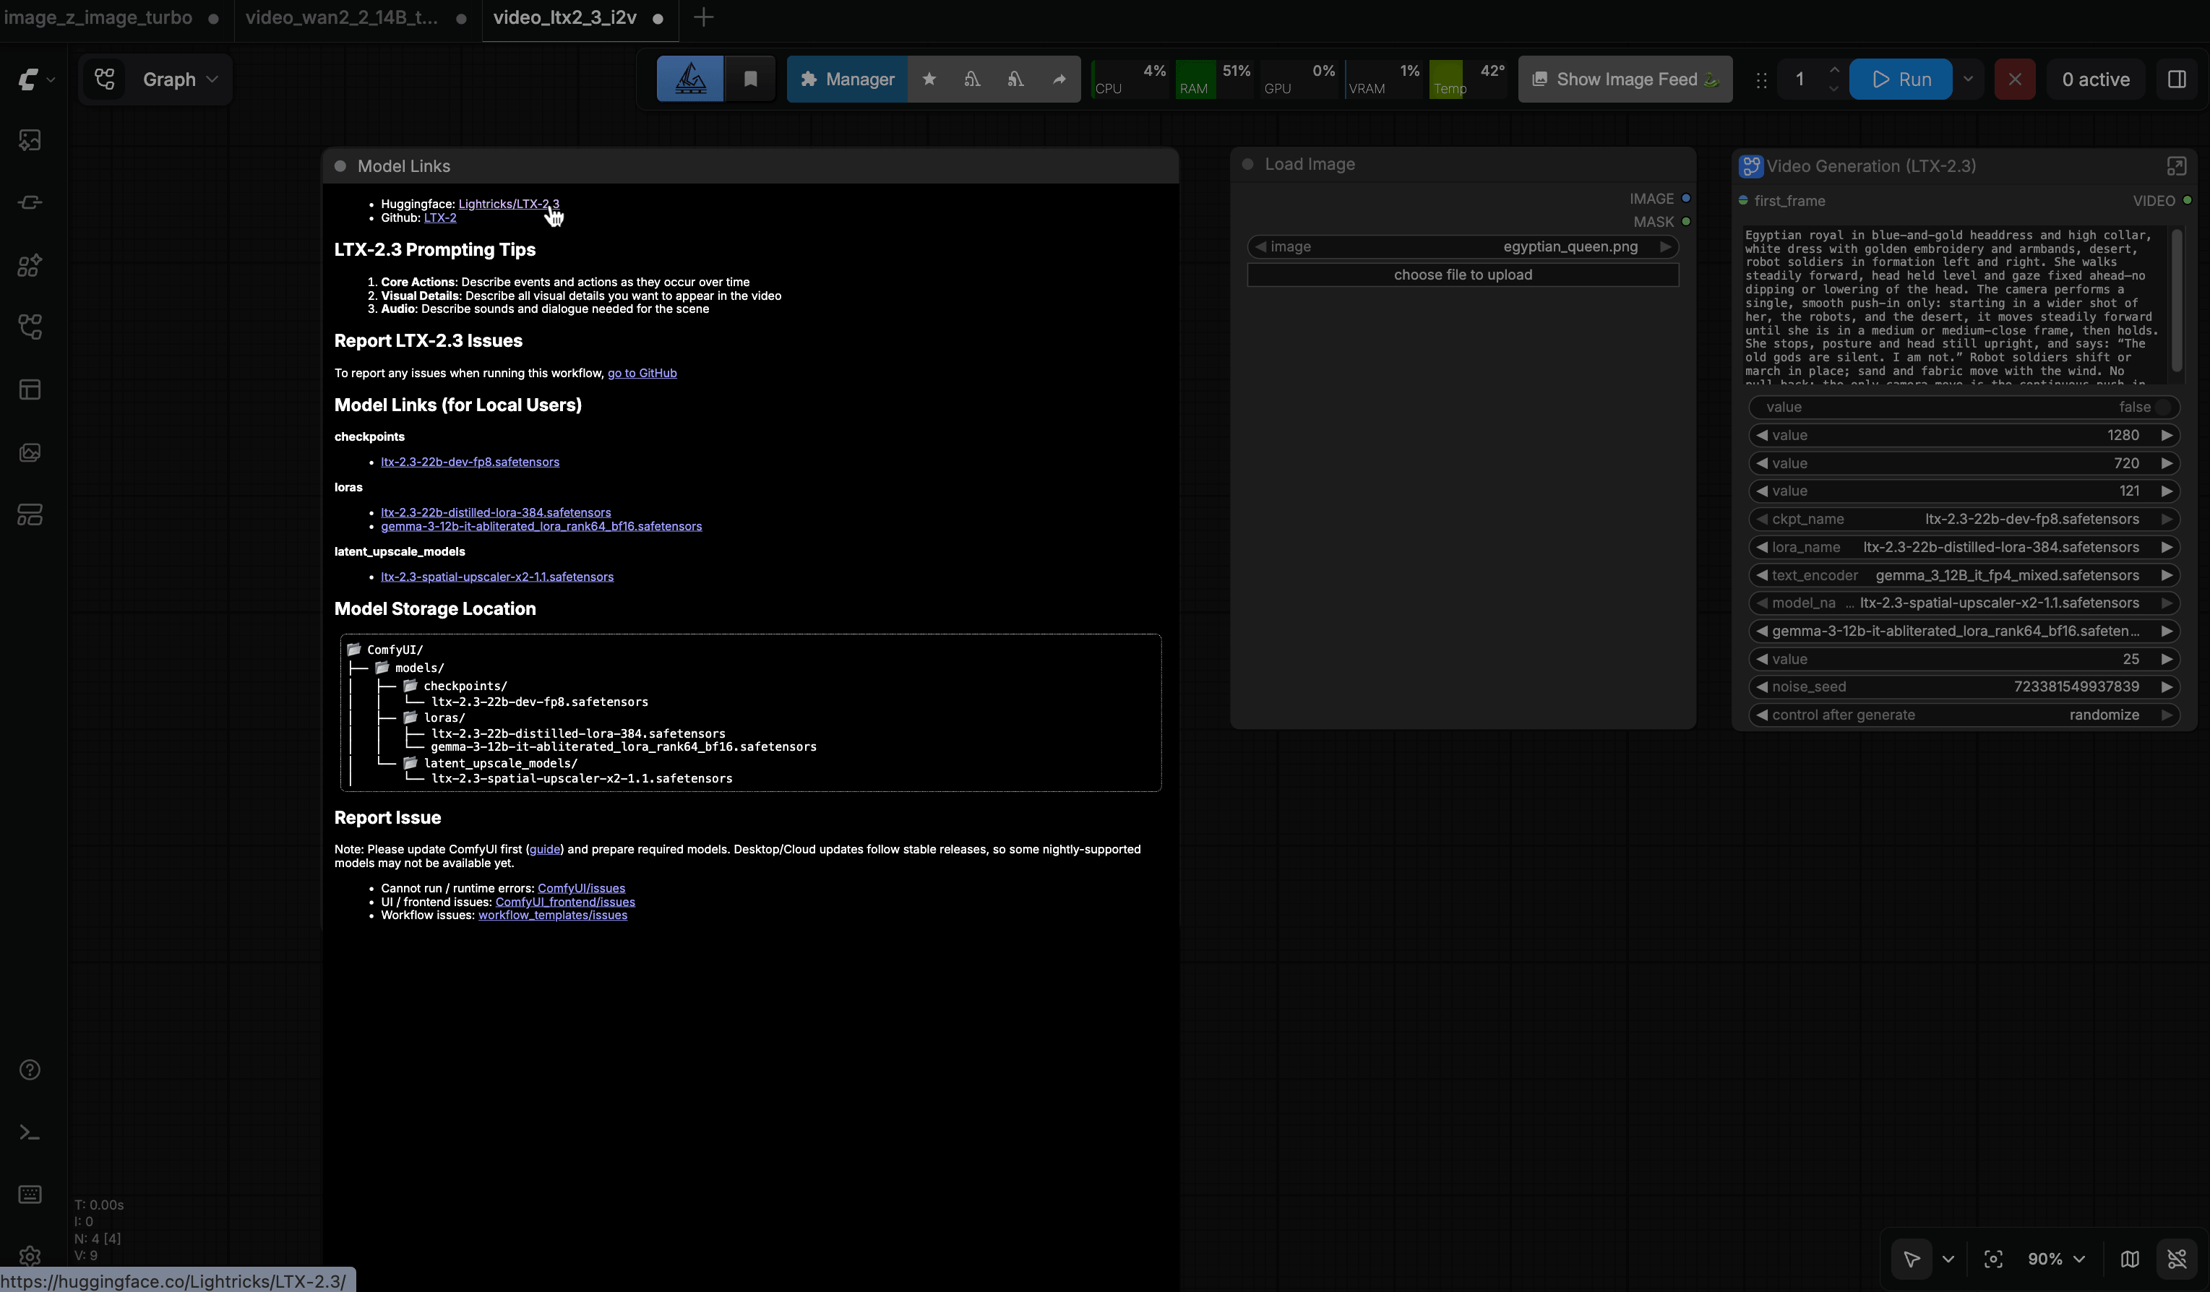Switch to the image_z_image_turbo tab
The image size is (2210, 1292).
pos(98,17)
